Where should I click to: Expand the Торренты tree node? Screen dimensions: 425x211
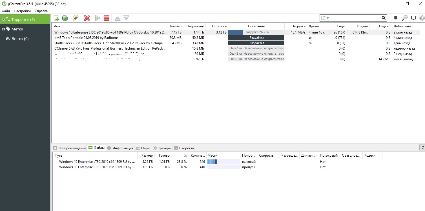coord(3,19)
